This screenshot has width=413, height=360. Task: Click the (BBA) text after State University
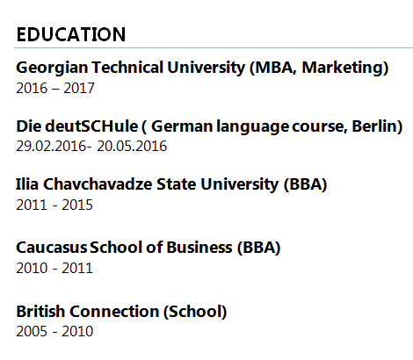click(x=305, y=184)
